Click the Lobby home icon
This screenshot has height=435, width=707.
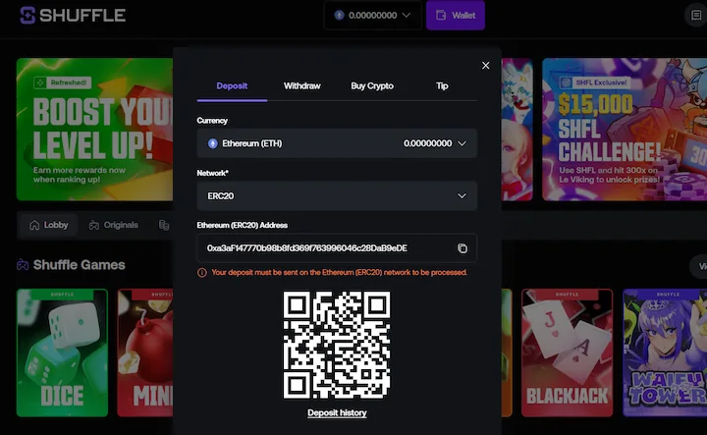[x=35, y=225]
